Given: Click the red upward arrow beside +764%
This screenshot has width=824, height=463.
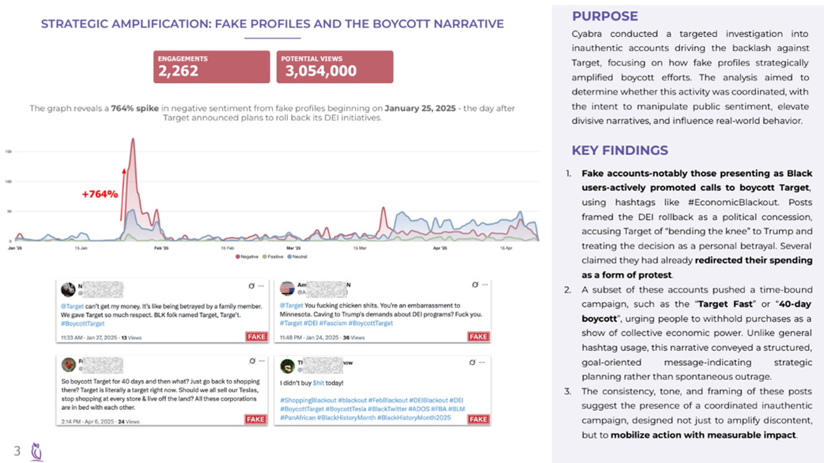Looking at the screenshot, I should 122,194.
